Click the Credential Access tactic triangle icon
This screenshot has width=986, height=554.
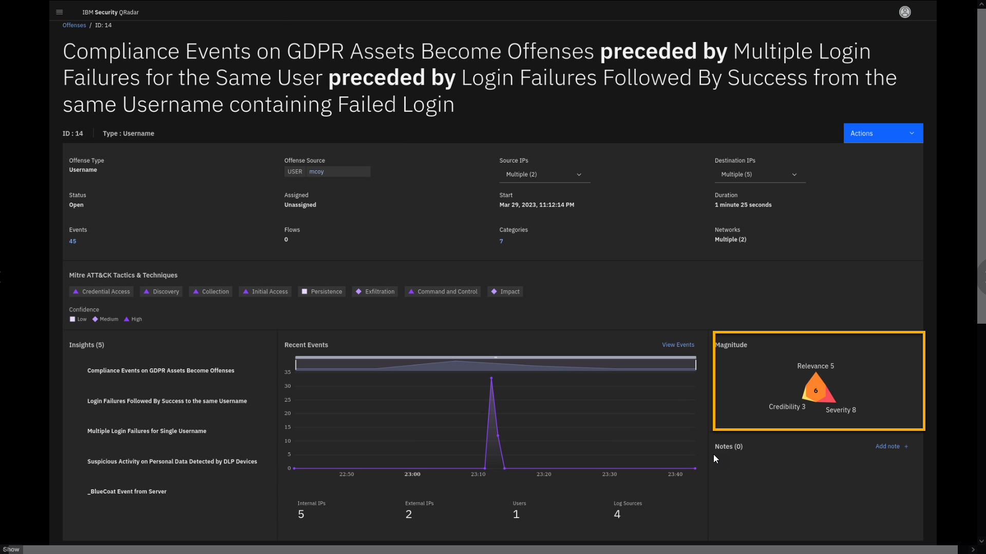(x=76, y=291)
